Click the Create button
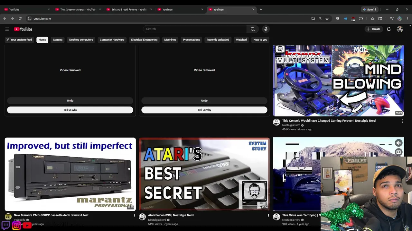Viewport: 412px width, 231px height. click(x=373, y=29)
